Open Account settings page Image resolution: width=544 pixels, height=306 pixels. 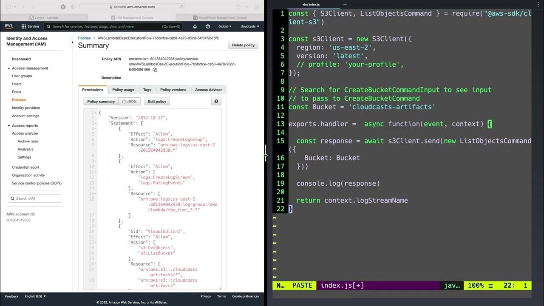(x=25, y=116)
